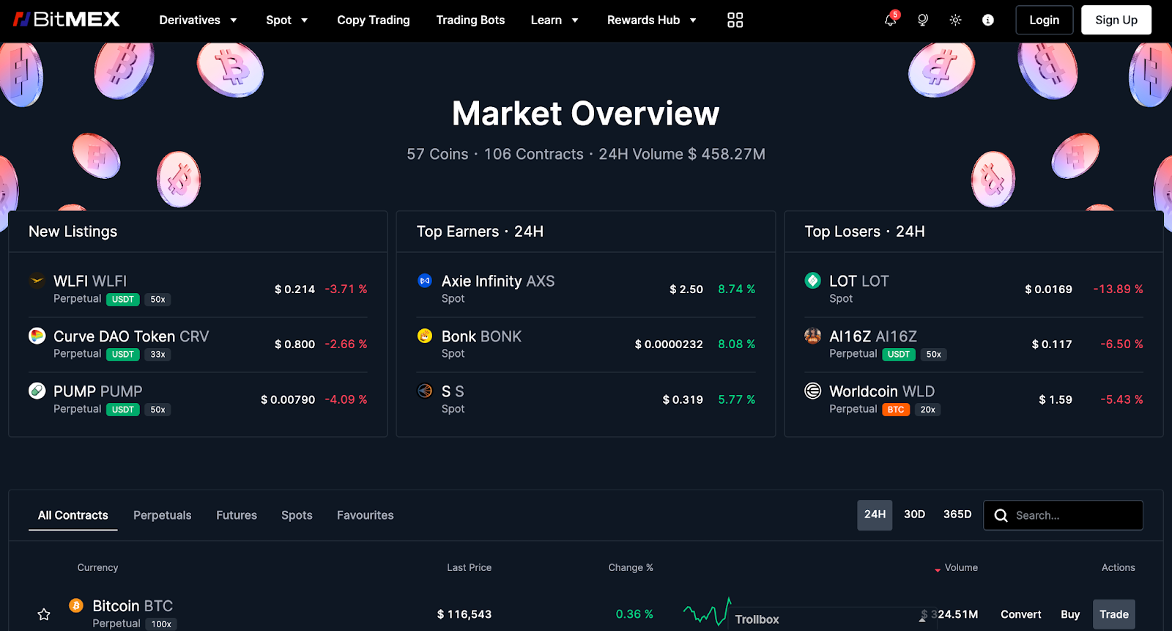This screenshot has height=631, width=1172.
Task: Click the Bitcoin BTC row name
Action: [x=133, y=605]
